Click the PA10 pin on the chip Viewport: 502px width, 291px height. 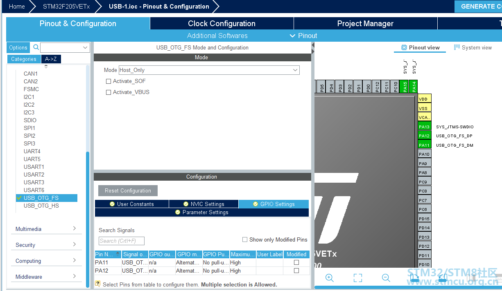tap(424, 154)
